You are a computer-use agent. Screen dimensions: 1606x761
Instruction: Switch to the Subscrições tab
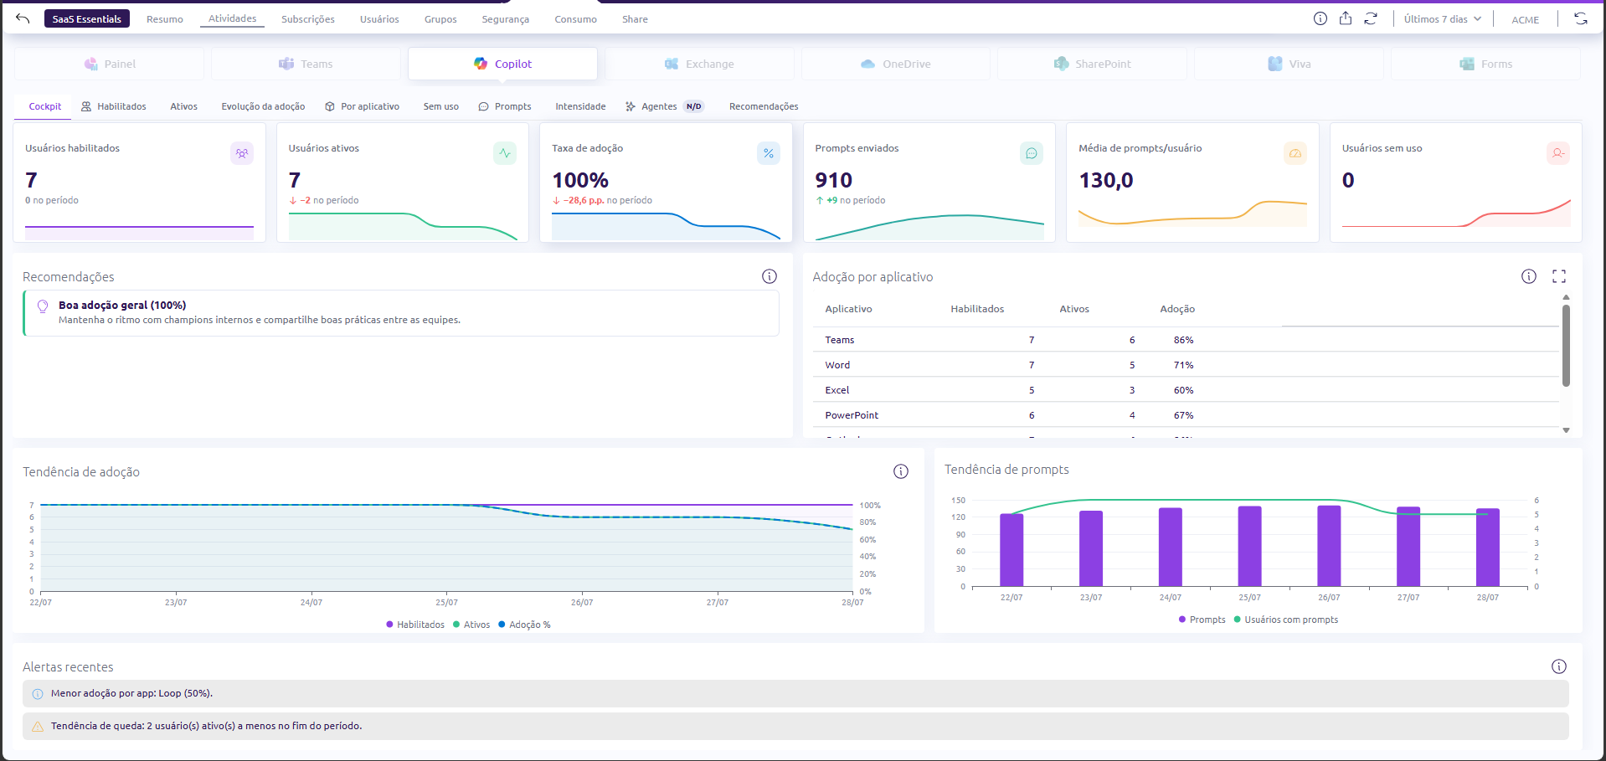tap(308, 18)
